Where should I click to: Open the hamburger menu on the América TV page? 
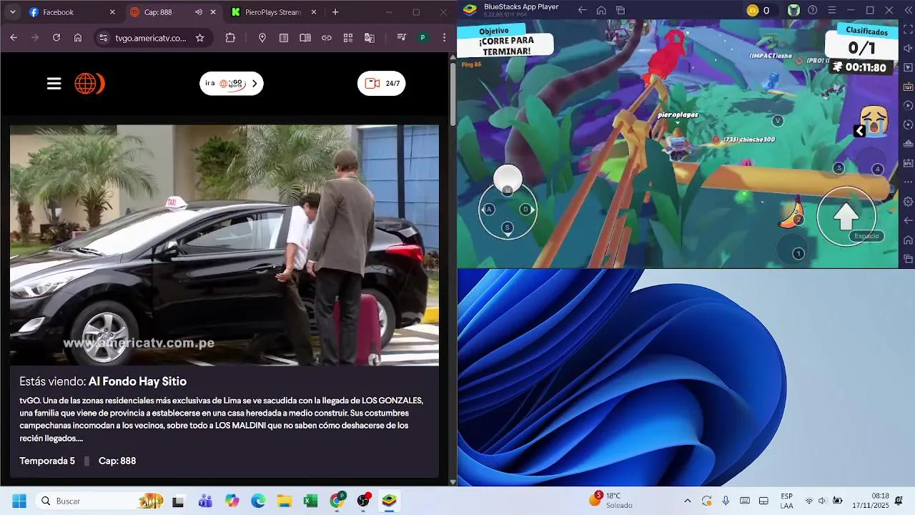tap(54, 84)
